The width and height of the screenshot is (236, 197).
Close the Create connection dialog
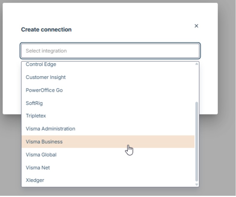(196, 26)
